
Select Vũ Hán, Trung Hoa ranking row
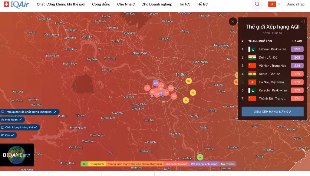click(x=272, y=66)
